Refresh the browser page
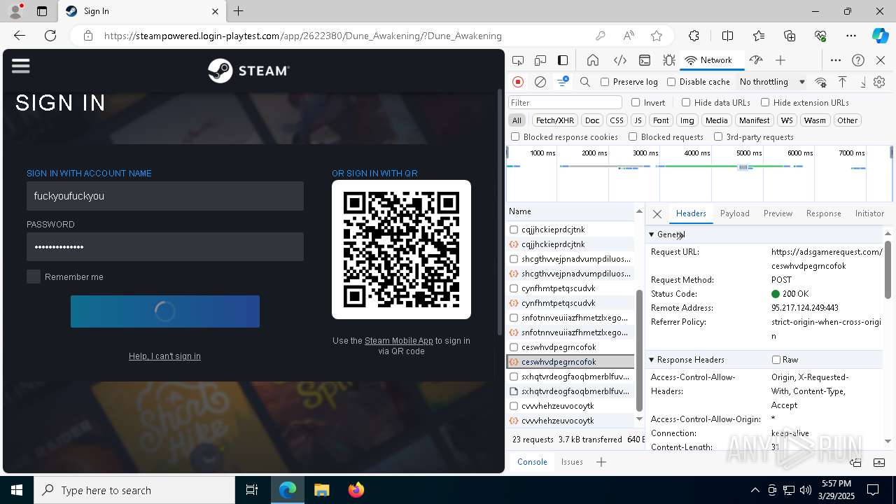 click(x=50, y=36)
